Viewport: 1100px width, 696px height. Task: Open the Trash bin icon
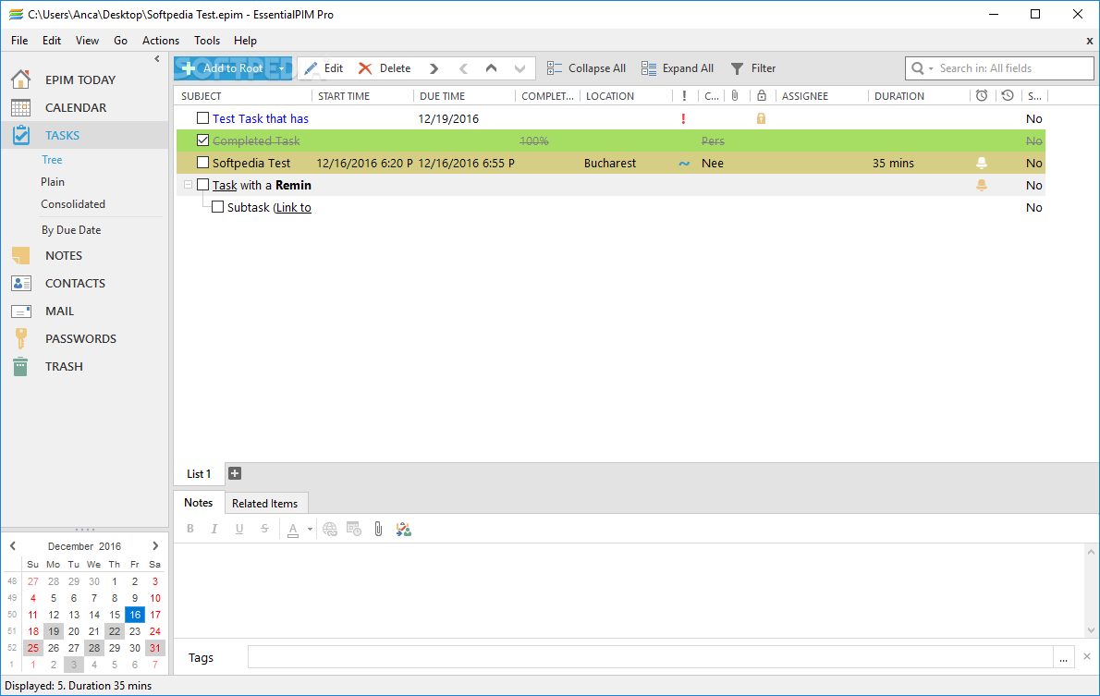(21, 366)
